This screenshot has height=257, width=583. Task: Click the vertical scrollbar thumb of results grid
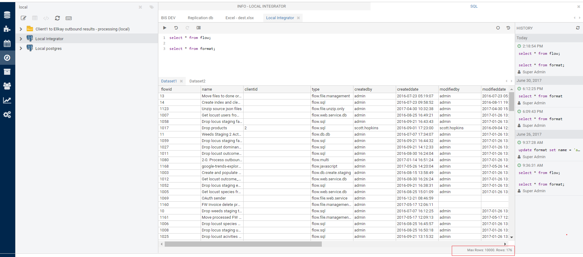click(512, 101)
